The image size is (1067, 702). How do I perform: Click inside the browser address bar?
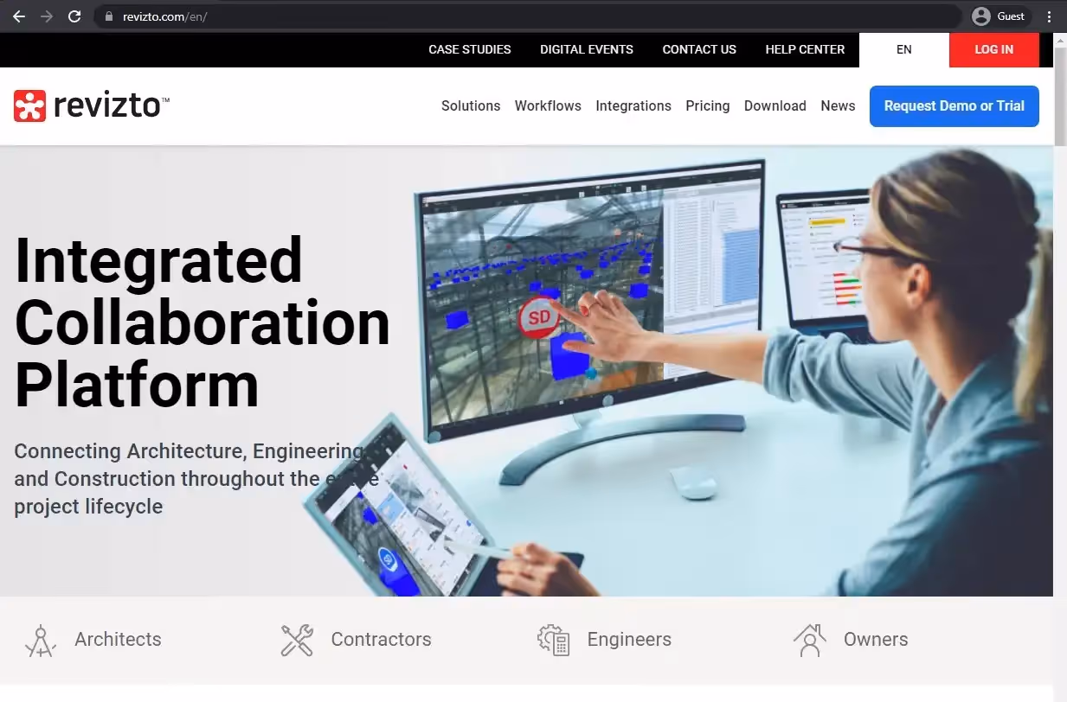pyautogui.click(x=346, y=16)
